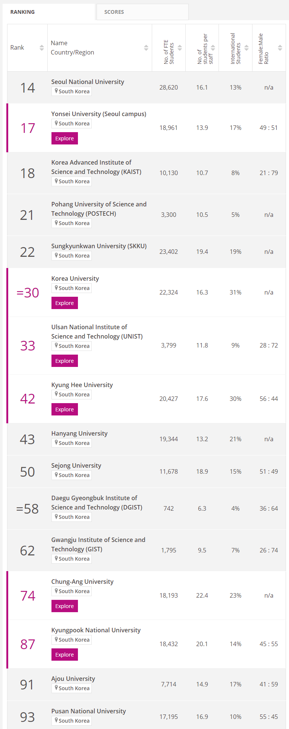Sort by No. of FTE Students arrows
Image resolution: width=289 pixels, height=729 pixels.
click(180, 48)
